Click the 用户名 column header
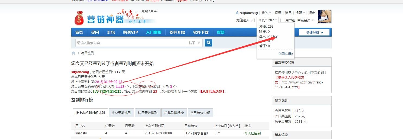Viewport: 403px width, 139px height. (x=80, y=126)
